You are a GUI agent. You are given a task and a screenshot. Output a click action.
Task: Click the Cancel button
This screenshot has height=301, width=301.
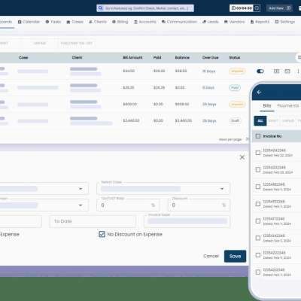click(211, 256)
